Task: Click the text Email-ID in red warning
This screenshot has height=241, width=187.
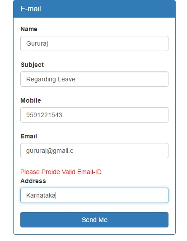Action: pyautogui.click(x=89, y=172)
